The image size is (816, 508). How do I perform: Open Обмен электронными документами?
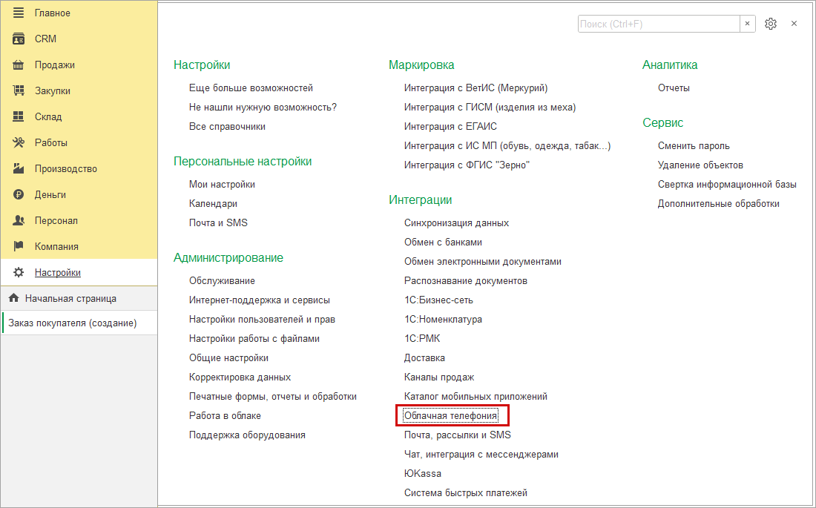[x=482, y=261]
